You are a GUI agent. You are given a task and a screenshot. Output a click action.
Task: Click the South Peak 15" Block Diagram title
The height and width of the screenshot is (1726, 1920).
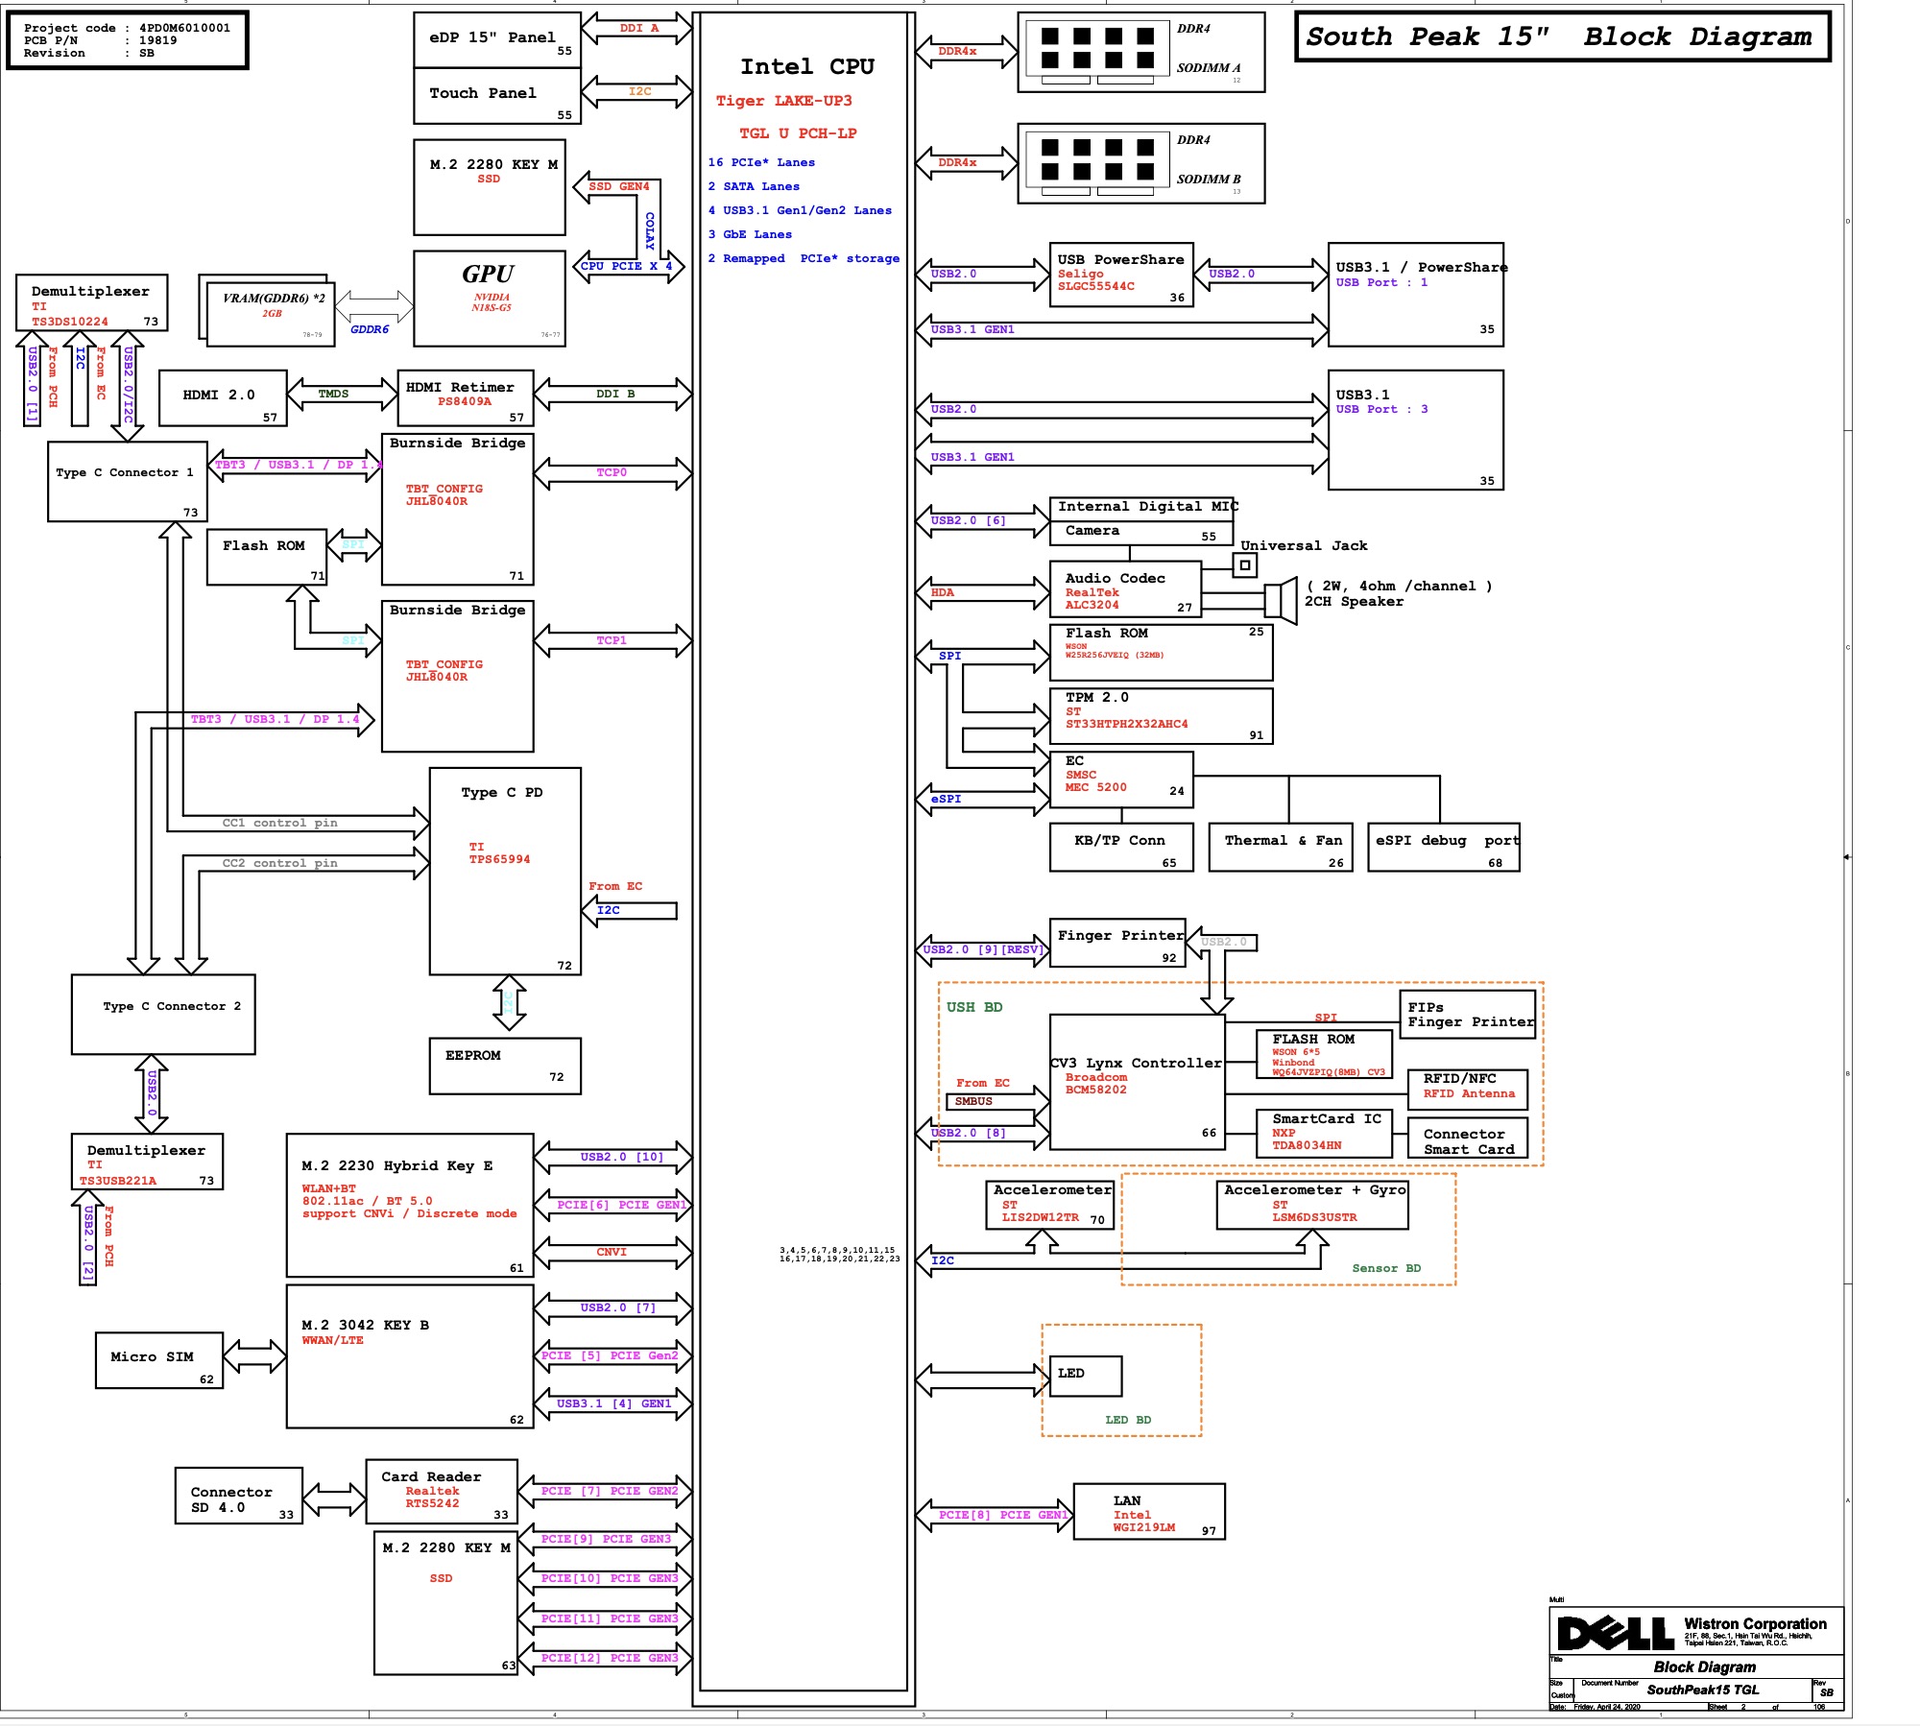tap(1561, 36)
